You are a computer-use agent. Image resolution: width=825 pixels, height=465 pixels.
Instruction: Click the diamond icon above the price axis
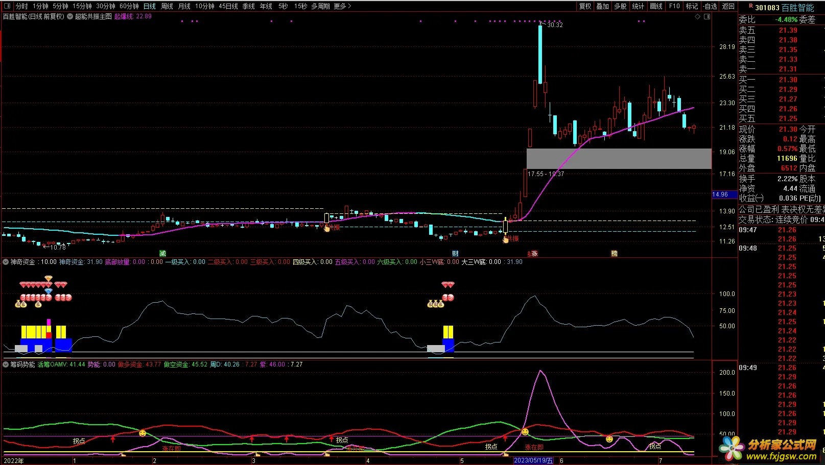(698, 17)
